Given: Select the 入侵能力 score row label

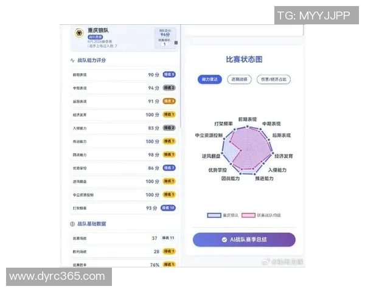Looking at the screenshot, I should pyautogui.click(x=80, y=128).
